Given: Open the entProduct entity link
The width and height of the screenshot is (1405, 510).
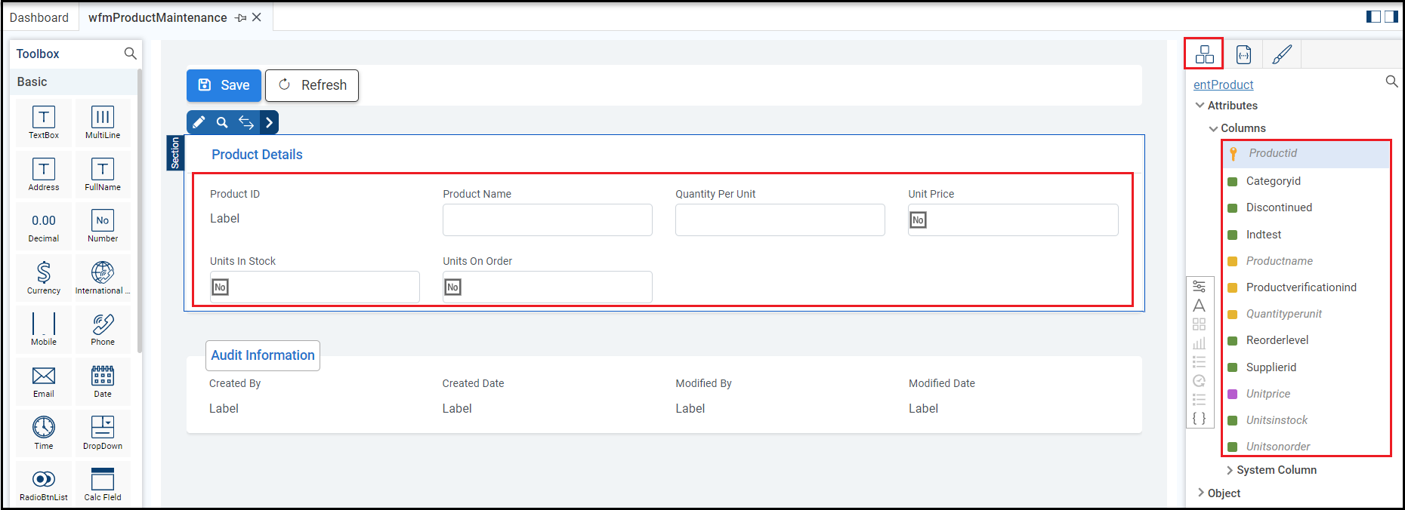Looking at the screenshot, I should click(1223, 84).
